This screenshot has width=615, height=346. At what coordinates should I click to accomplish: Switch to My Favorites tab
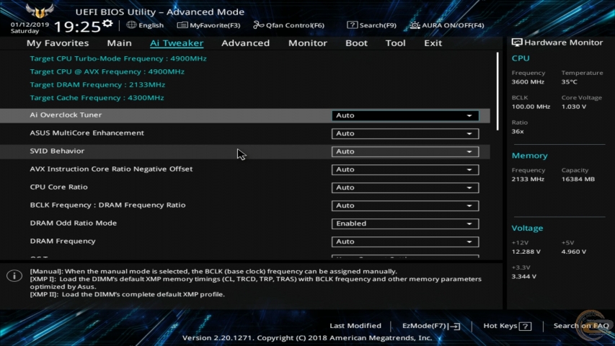[58, 43]
